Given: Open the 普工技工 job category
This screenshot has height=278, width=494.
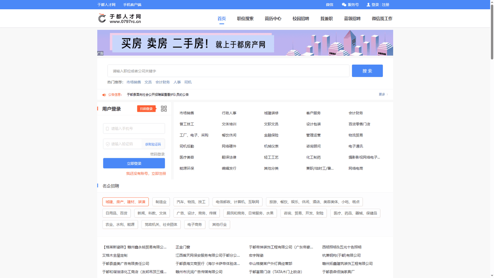Looking at the screenshot, I should [187, 124].
